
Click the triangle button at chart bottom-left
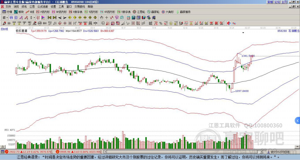pos(3,147)
